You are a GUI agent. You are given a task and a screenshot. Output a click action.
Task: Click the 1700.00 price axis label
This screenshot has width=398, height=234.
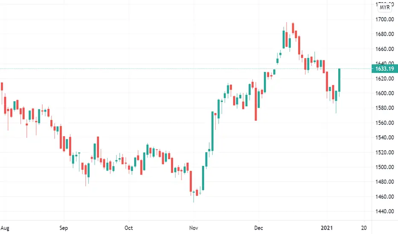pos(384,19)
